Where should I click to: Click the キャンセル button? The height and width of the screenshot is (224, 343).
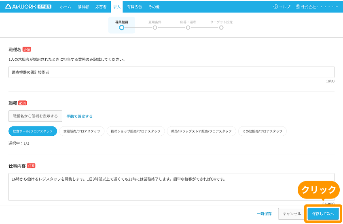click(292, 214)
